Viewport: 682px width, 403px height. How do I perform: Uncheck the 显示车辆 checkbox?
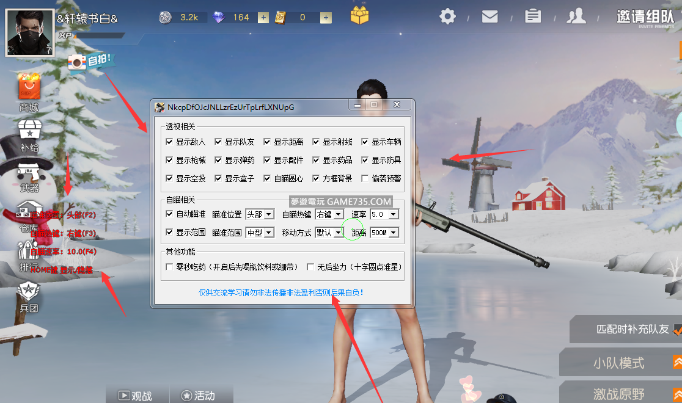[x=365, y=142]
